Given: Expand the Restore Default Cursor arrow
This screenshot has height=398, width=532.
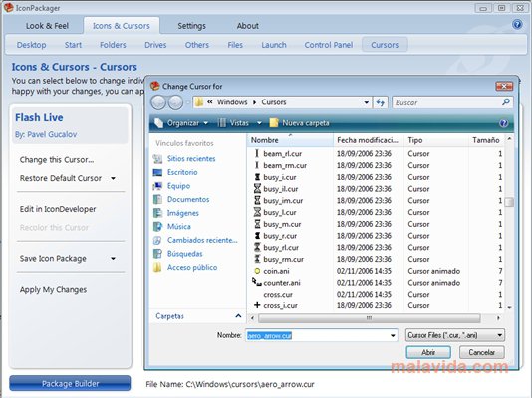Looking at the screenshot, I should tap(113, 178).
